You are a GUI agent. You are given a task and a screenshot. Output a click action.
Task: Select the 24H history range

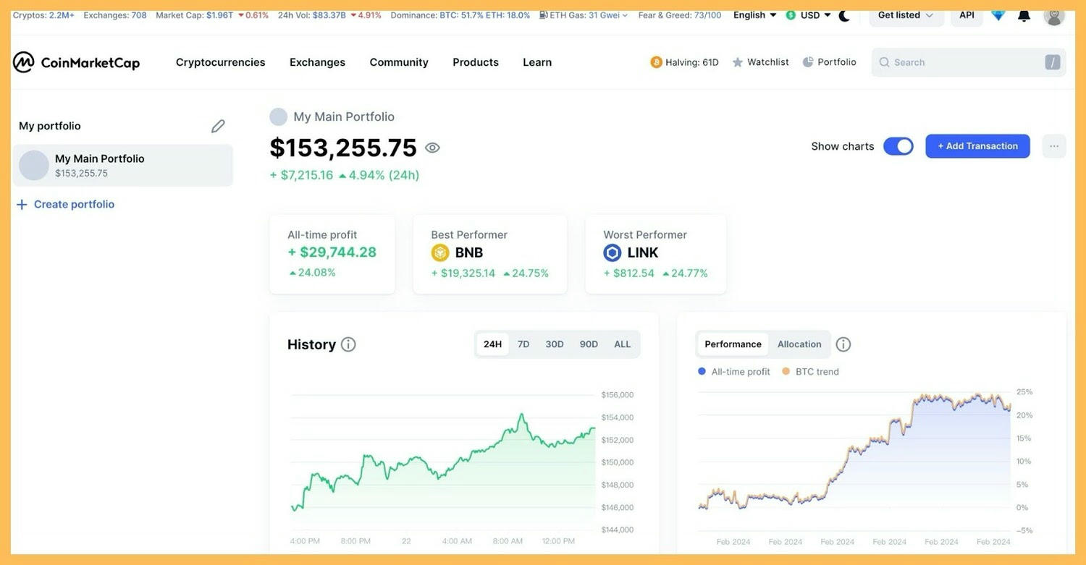[493, 344]
